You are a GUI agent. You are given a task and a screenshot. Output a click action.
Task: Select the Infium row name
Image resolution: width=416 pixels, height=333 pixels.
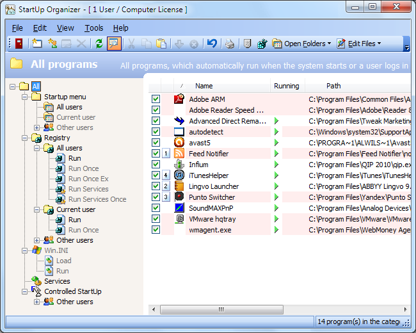click(x=198, y=165)
